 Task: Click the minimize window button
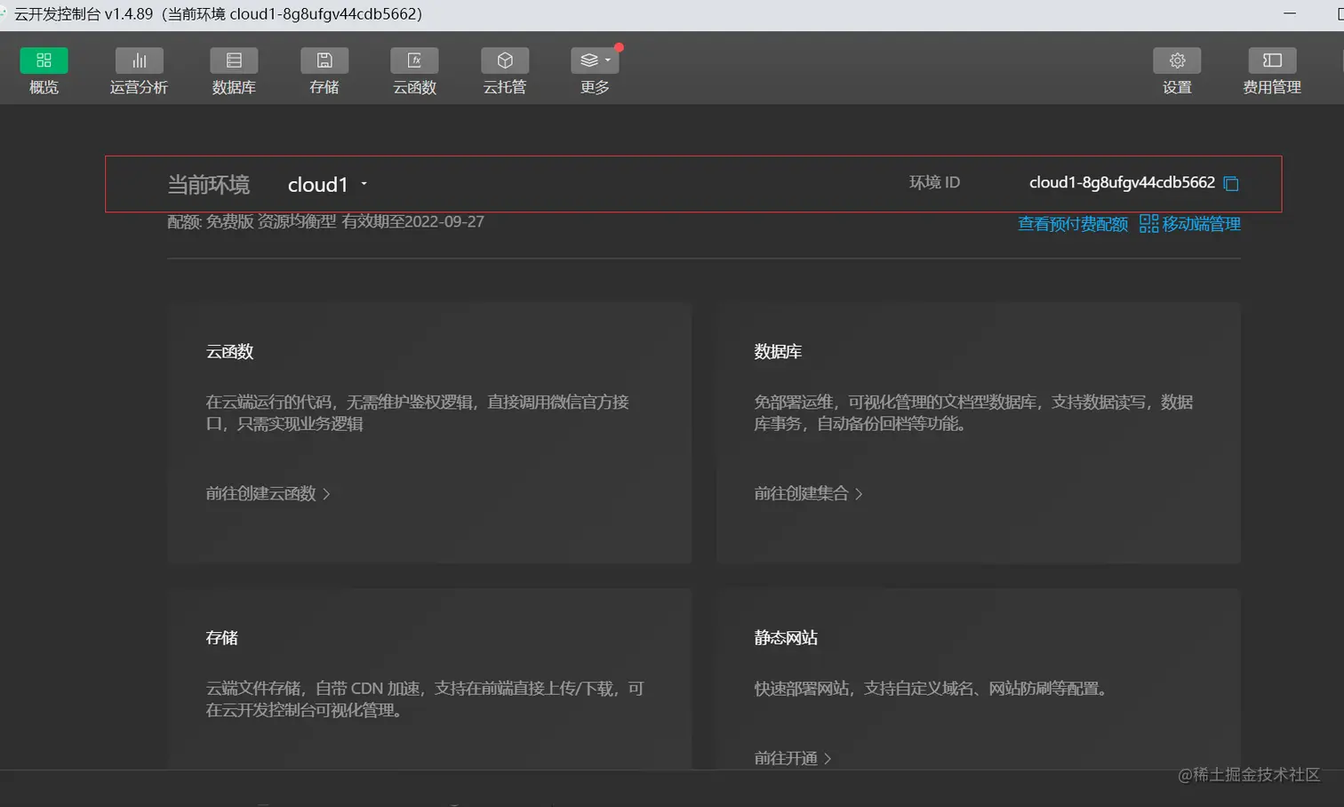tap(1289, 13)
